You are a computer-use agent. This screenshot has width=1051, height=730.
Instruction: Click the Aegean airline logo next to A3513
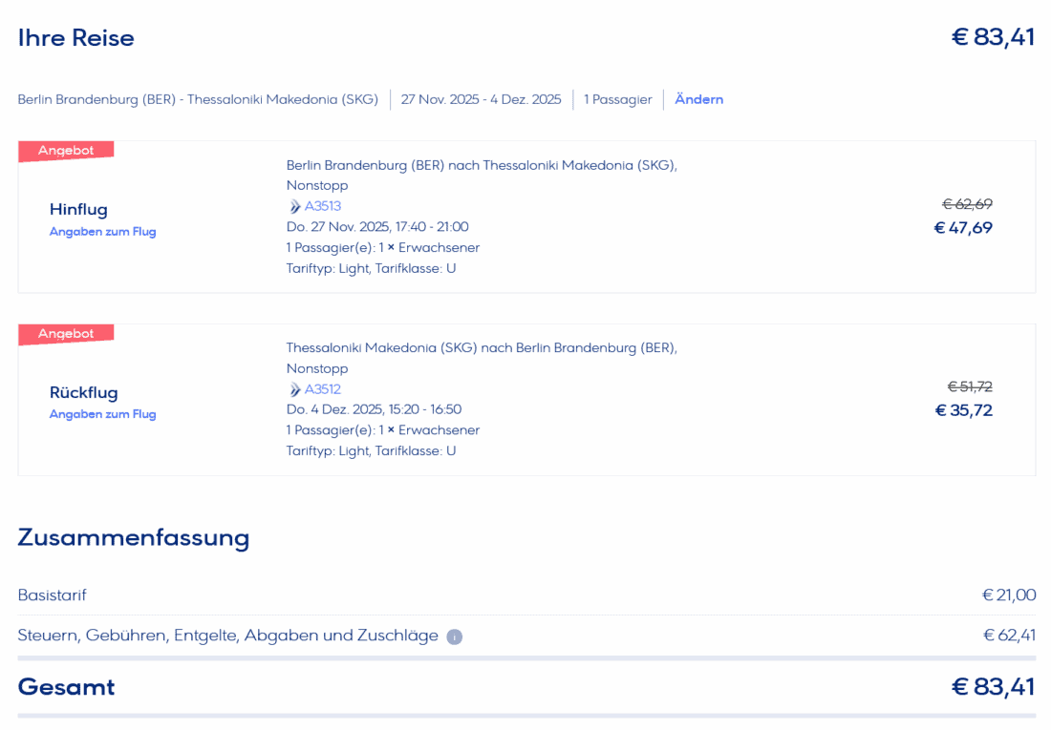click(294, 206)
